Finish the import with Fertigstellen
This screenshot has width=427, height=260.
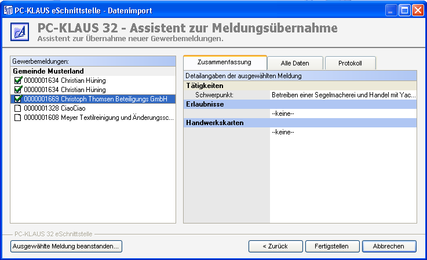pyautogui.click(x=331, y=246)
